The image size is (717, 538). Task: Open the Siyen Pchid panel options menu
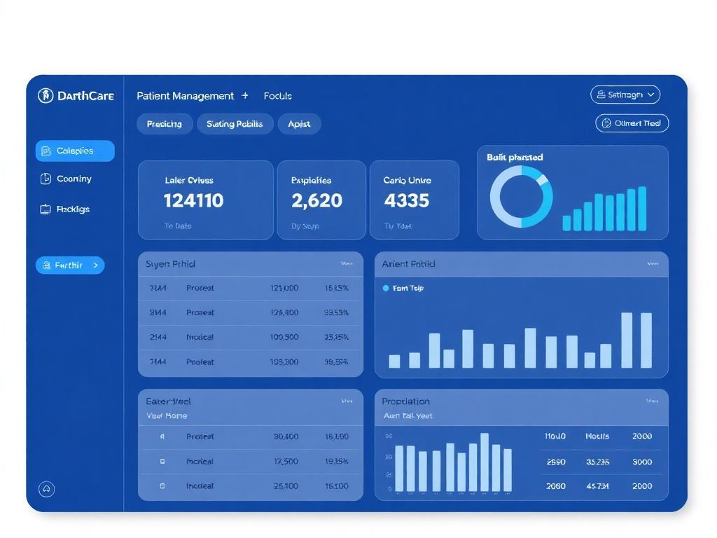347,264
